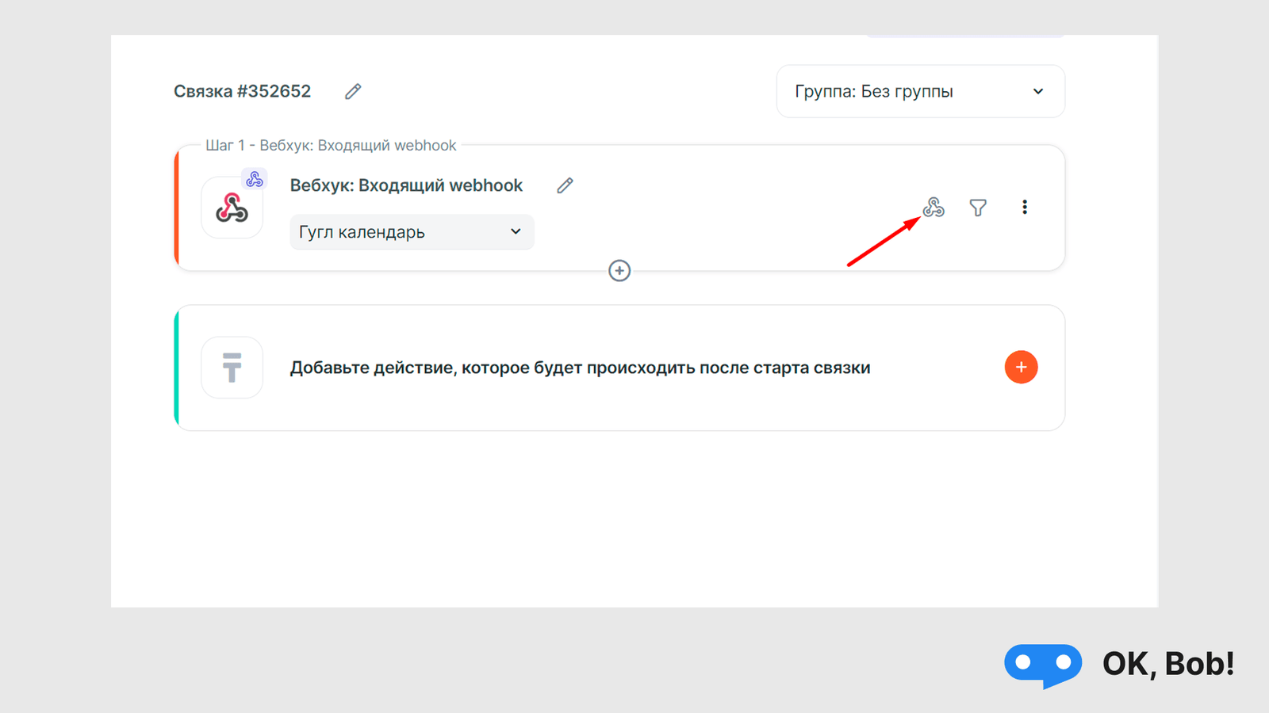Click the pink webhook app icon in step 1
Image resolution: width=1269 pixels, height=713 pixels.
(x=232, y=208)
